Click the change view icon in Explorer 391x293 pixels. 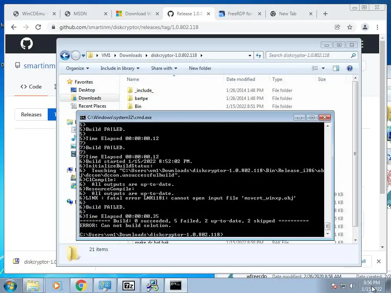[x=315, y=68]
